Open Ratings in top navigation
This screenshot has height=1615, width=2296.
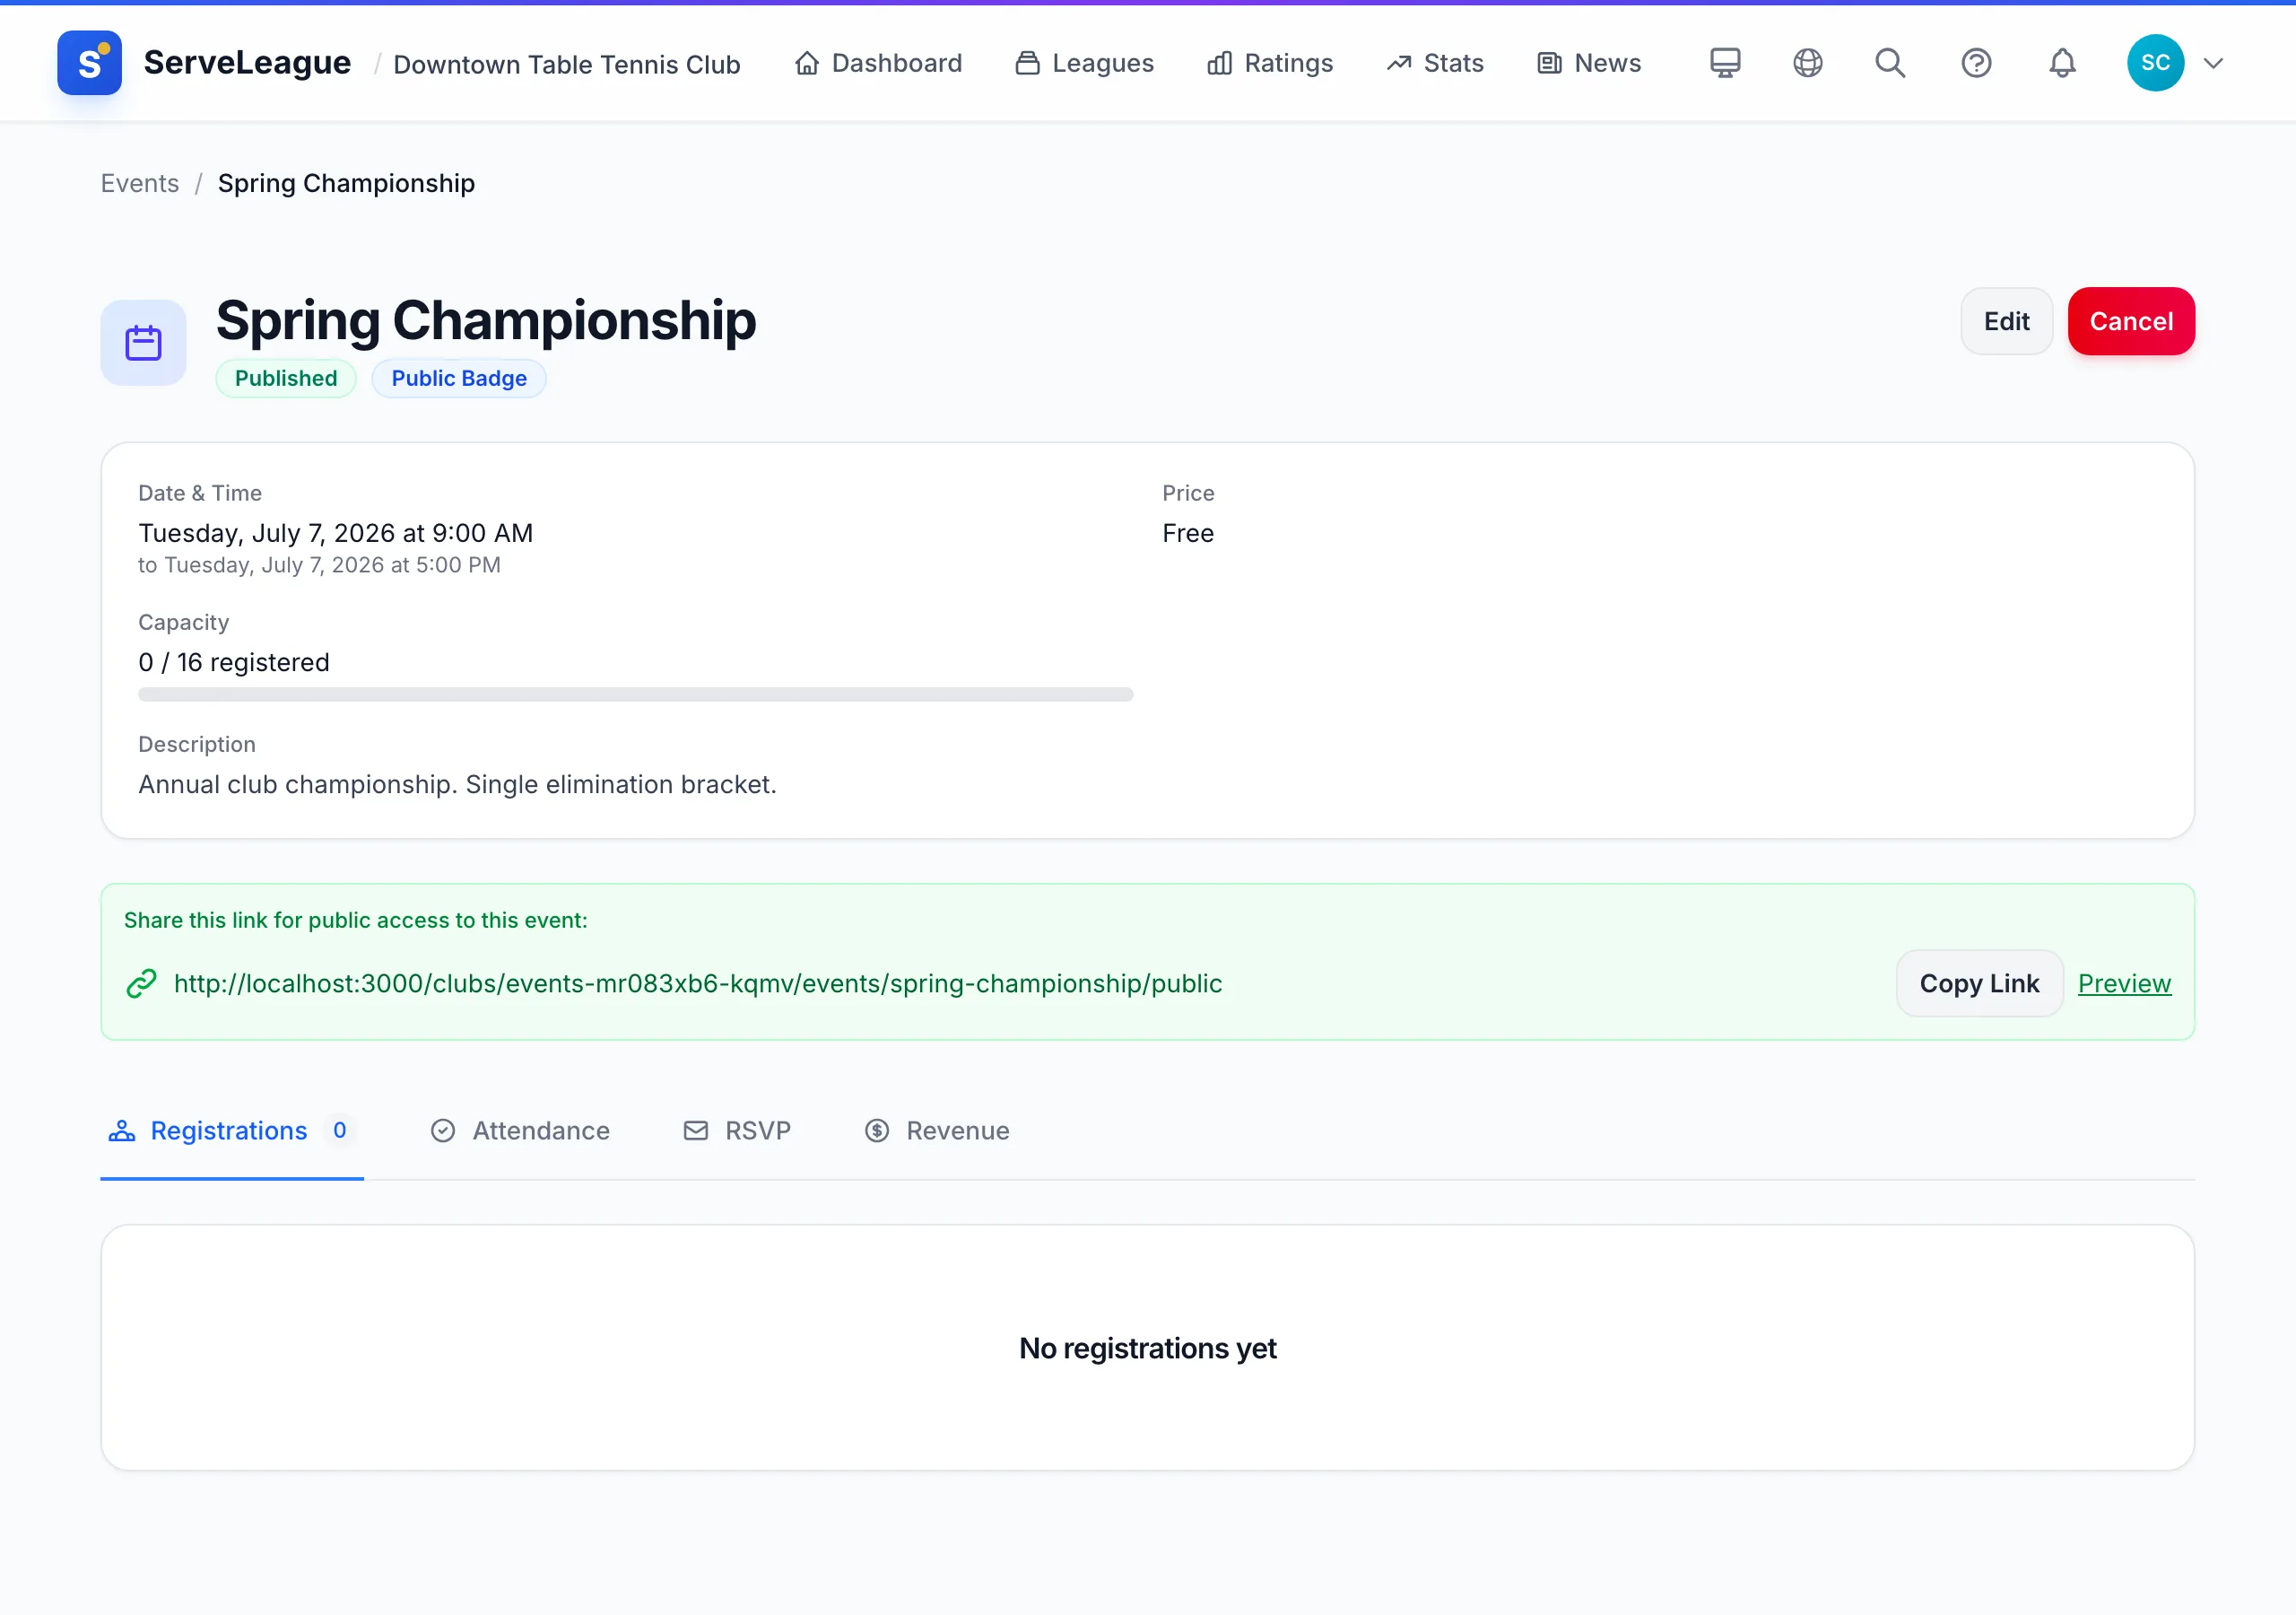click(x=1270, y=63)
